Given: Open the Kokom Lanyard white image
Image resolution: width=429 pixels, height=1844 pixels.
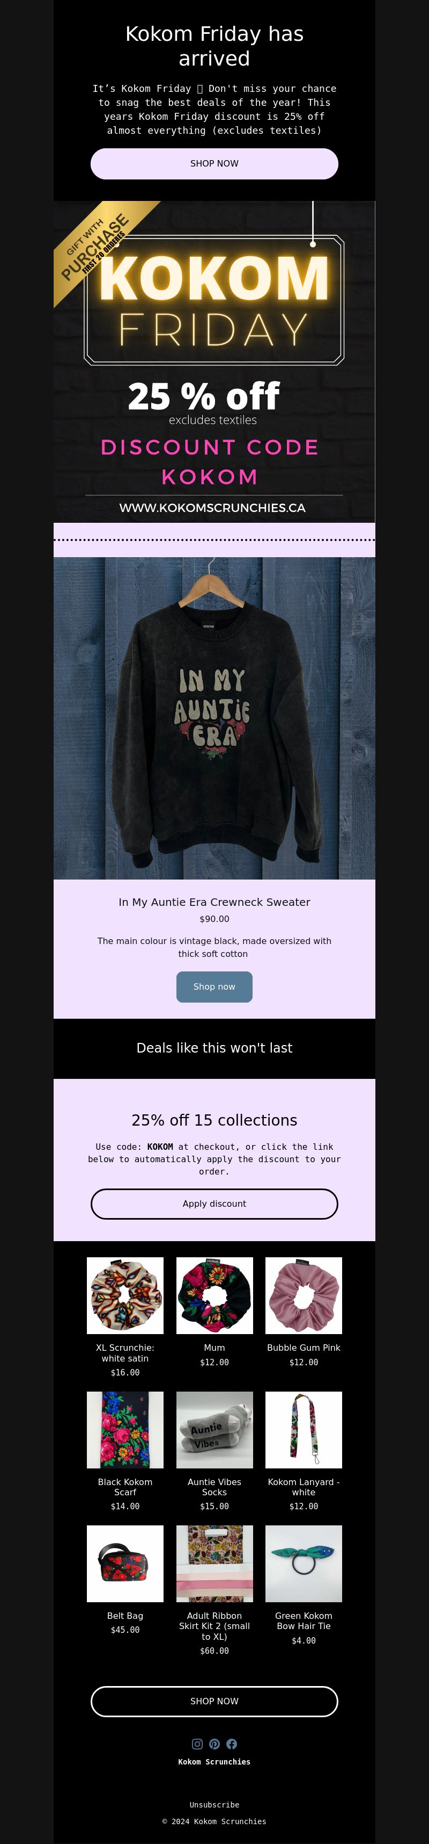Looking at the screenshot, I should tap(304, 1430).
